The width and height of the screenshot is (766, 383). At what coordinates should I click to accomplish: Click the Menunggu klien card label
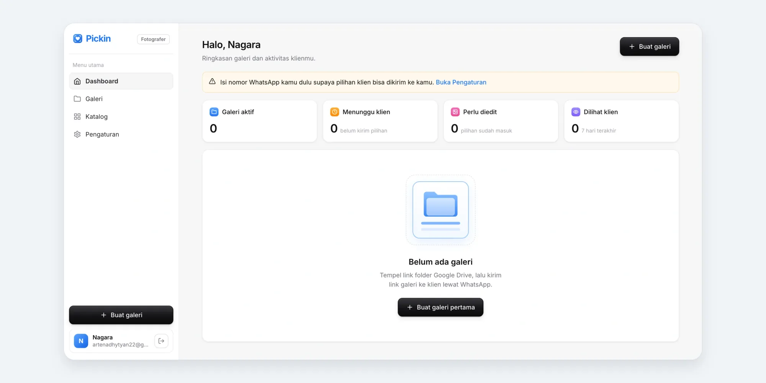366,112
